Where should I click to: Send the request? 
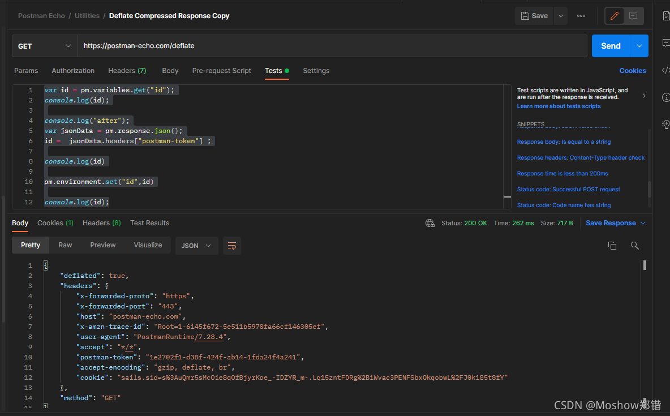tap(611, 46)
